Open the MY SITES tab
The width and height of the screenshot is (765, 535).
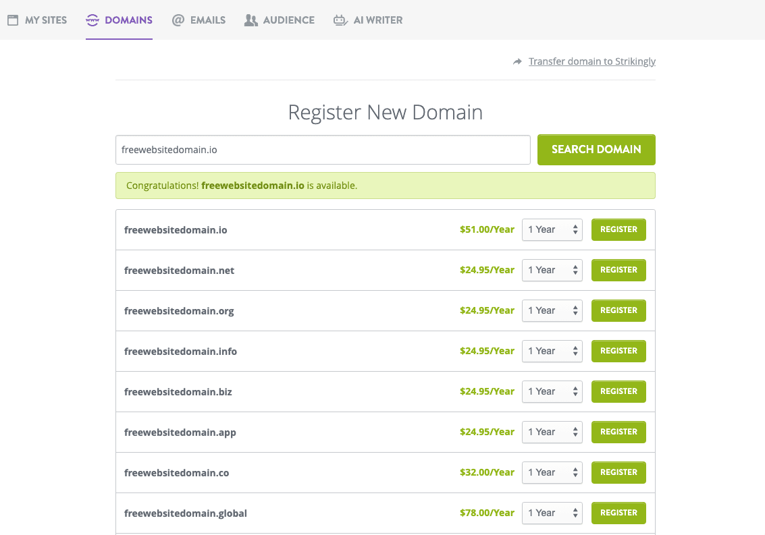click(x=37, y=20)
